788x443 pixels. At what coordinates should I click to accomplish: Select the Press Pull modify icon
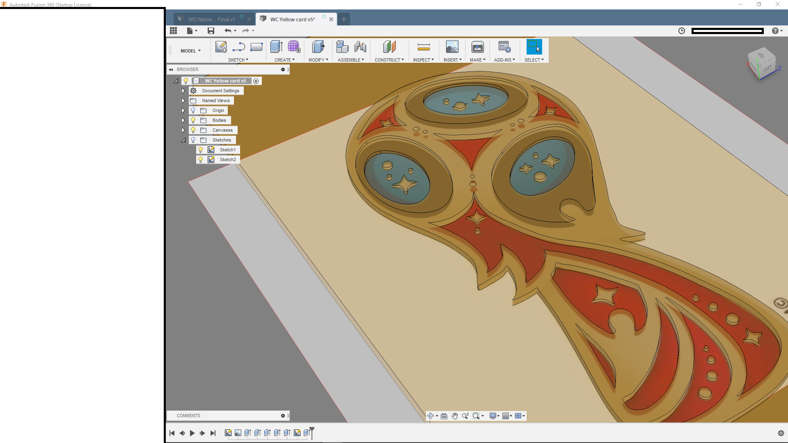(x=318, y=47)
